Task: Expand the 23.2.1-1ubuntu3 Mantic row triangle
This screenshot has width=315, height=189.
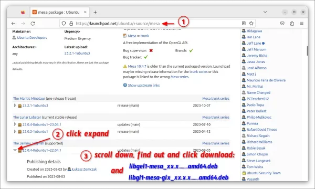Action: [x=15, y=105]
